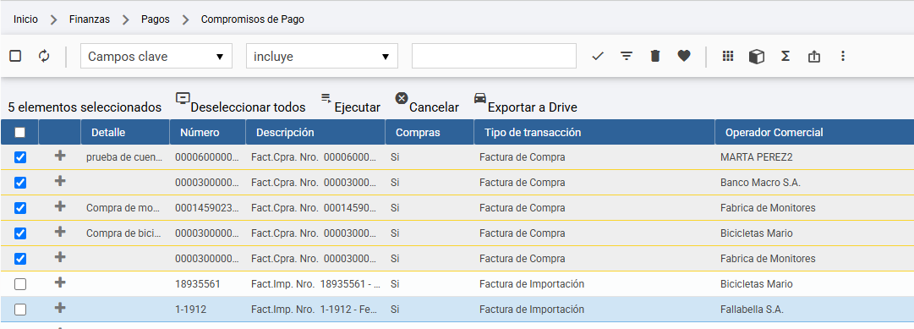Click Fact.Imp. Nro. 18935561 description cell

(x=315, y=284)
